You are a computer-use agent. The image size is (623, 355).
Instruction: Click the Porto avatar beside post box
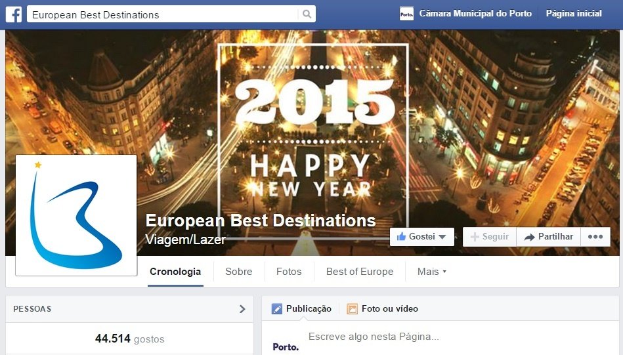pyautogui.click(x=286, y=346)
